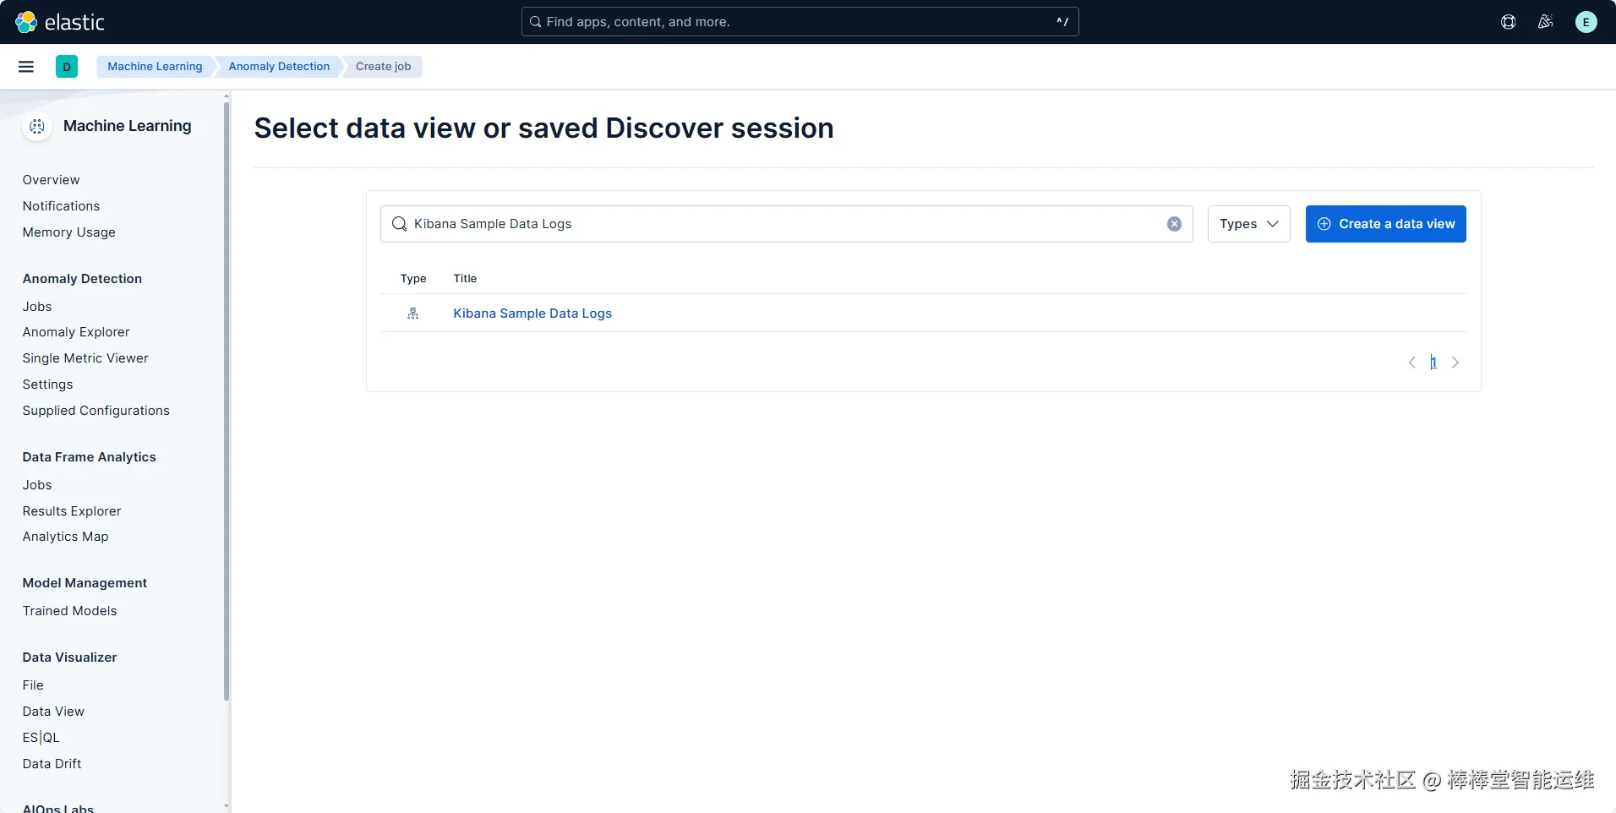Clear the data view search text
Image resolution: width=1616 pixels, height=813 pixels.
click(1174, 224)
